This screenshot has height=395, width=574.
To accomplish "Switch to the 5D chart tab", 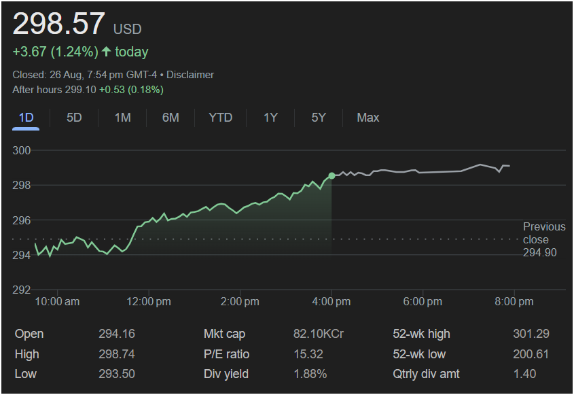I will click(x=74, y=118).
